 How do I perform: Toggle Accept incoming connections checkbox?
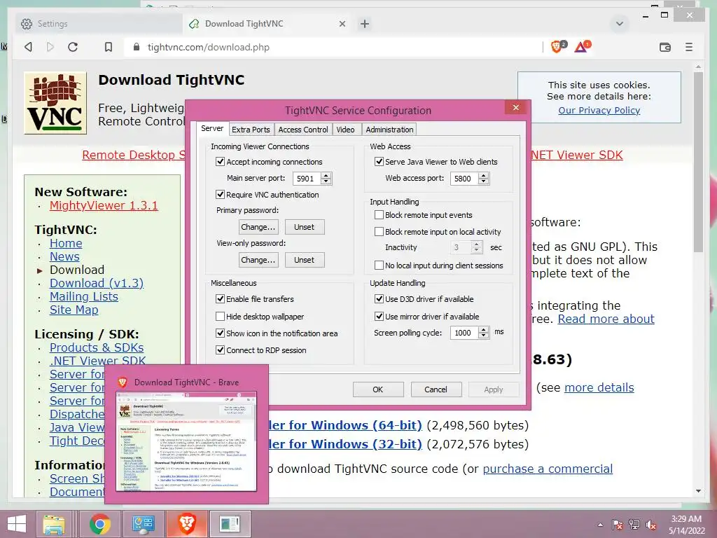(220, 162)
